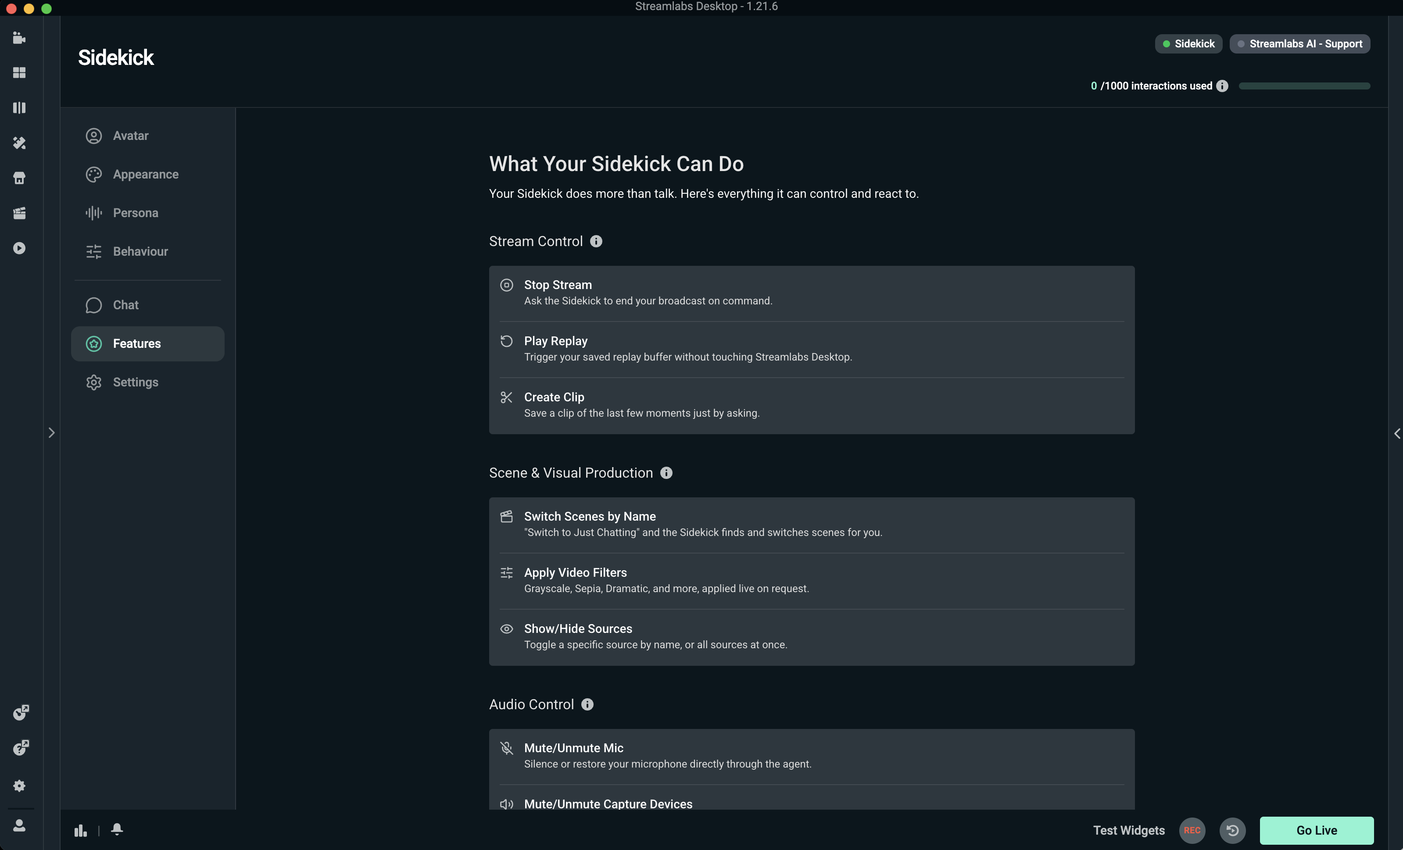The width and height of the screenshot is (1403, 850).
Task: Open the Recordings play icon
Action: [19, 248]
